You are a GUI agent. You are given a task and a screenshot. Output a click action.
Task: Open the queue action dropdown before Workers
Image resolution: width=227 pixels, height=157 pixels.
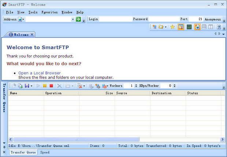point(107,86)
